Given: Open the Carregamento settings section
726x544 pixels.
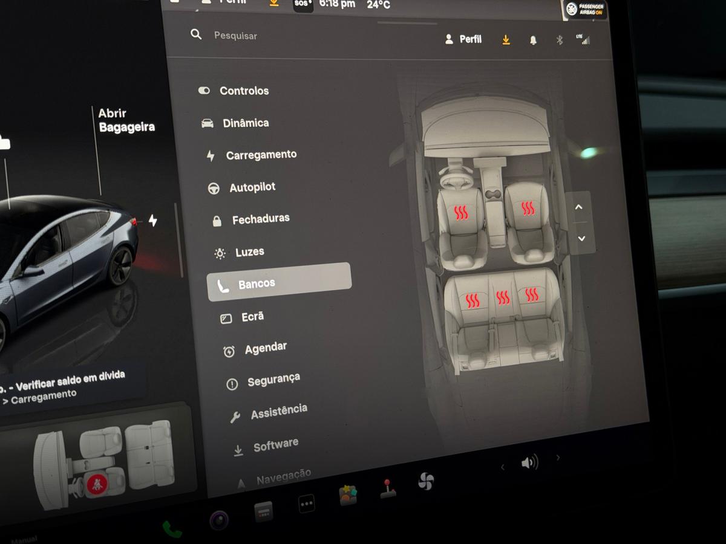Looking at the screenshot, I should coord(251,155).
